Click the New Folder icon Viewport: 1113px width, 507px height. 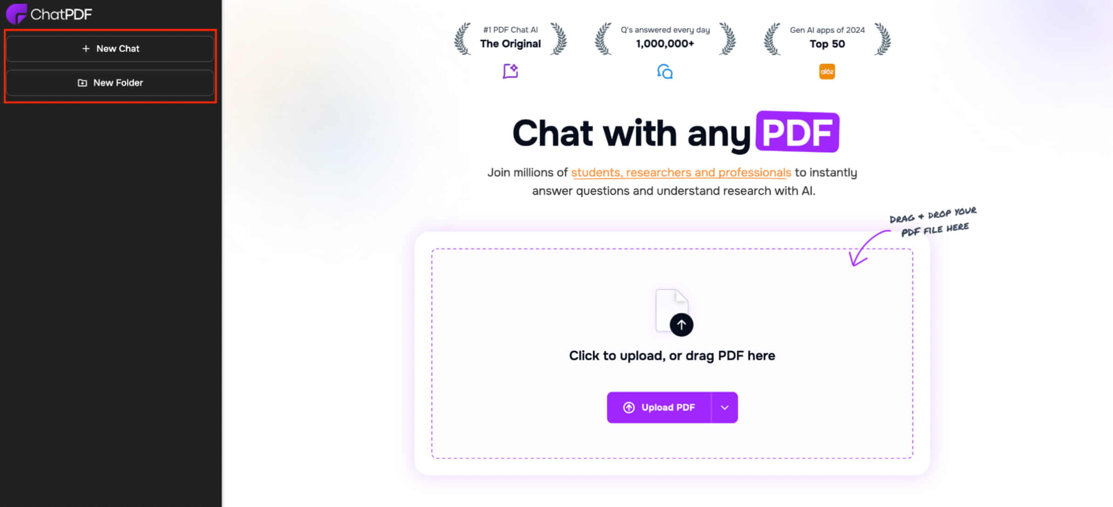(x=82, y=83)
